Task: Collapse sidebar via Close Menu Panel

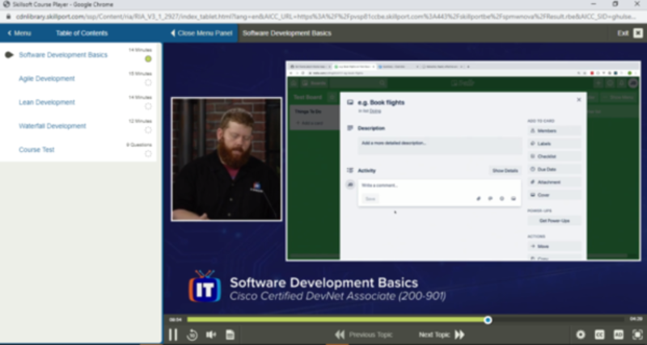Action: pos(201,33)
